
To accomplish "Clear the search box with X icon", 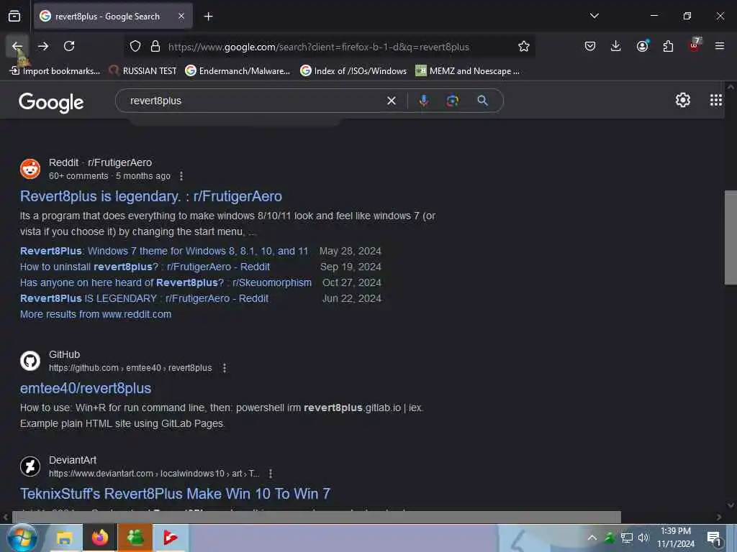I will (x=391, y=101).
